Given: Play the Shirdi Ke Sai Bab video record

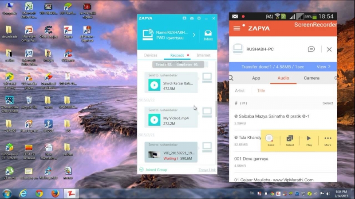Looking at the screenshot, I should pyautogui.click(x=154, y=85).
